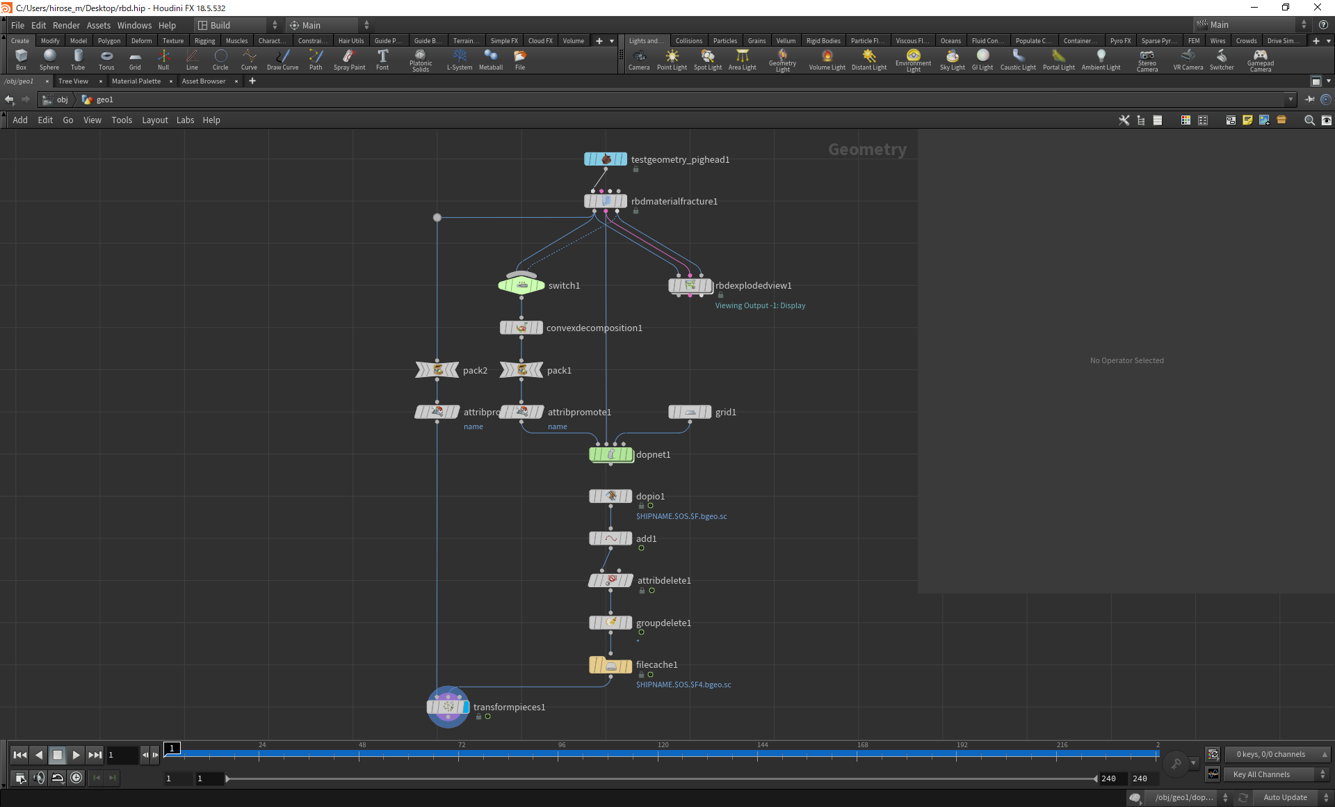Open the Rigid Bodies shelf tab

tap(823, 41)
